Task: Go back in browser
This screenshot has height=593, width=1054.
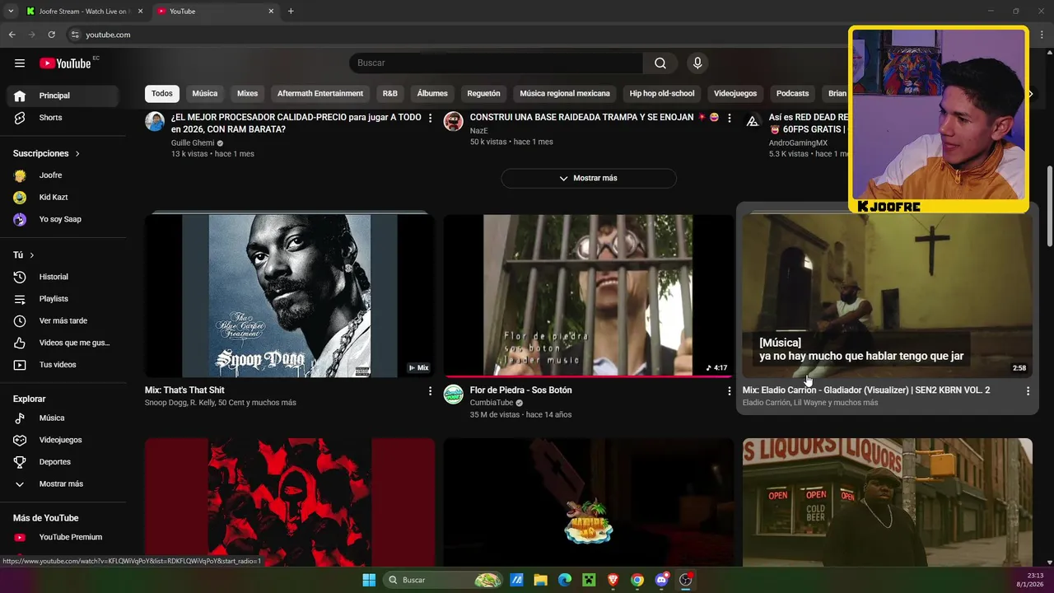Action: click(12, 35)
